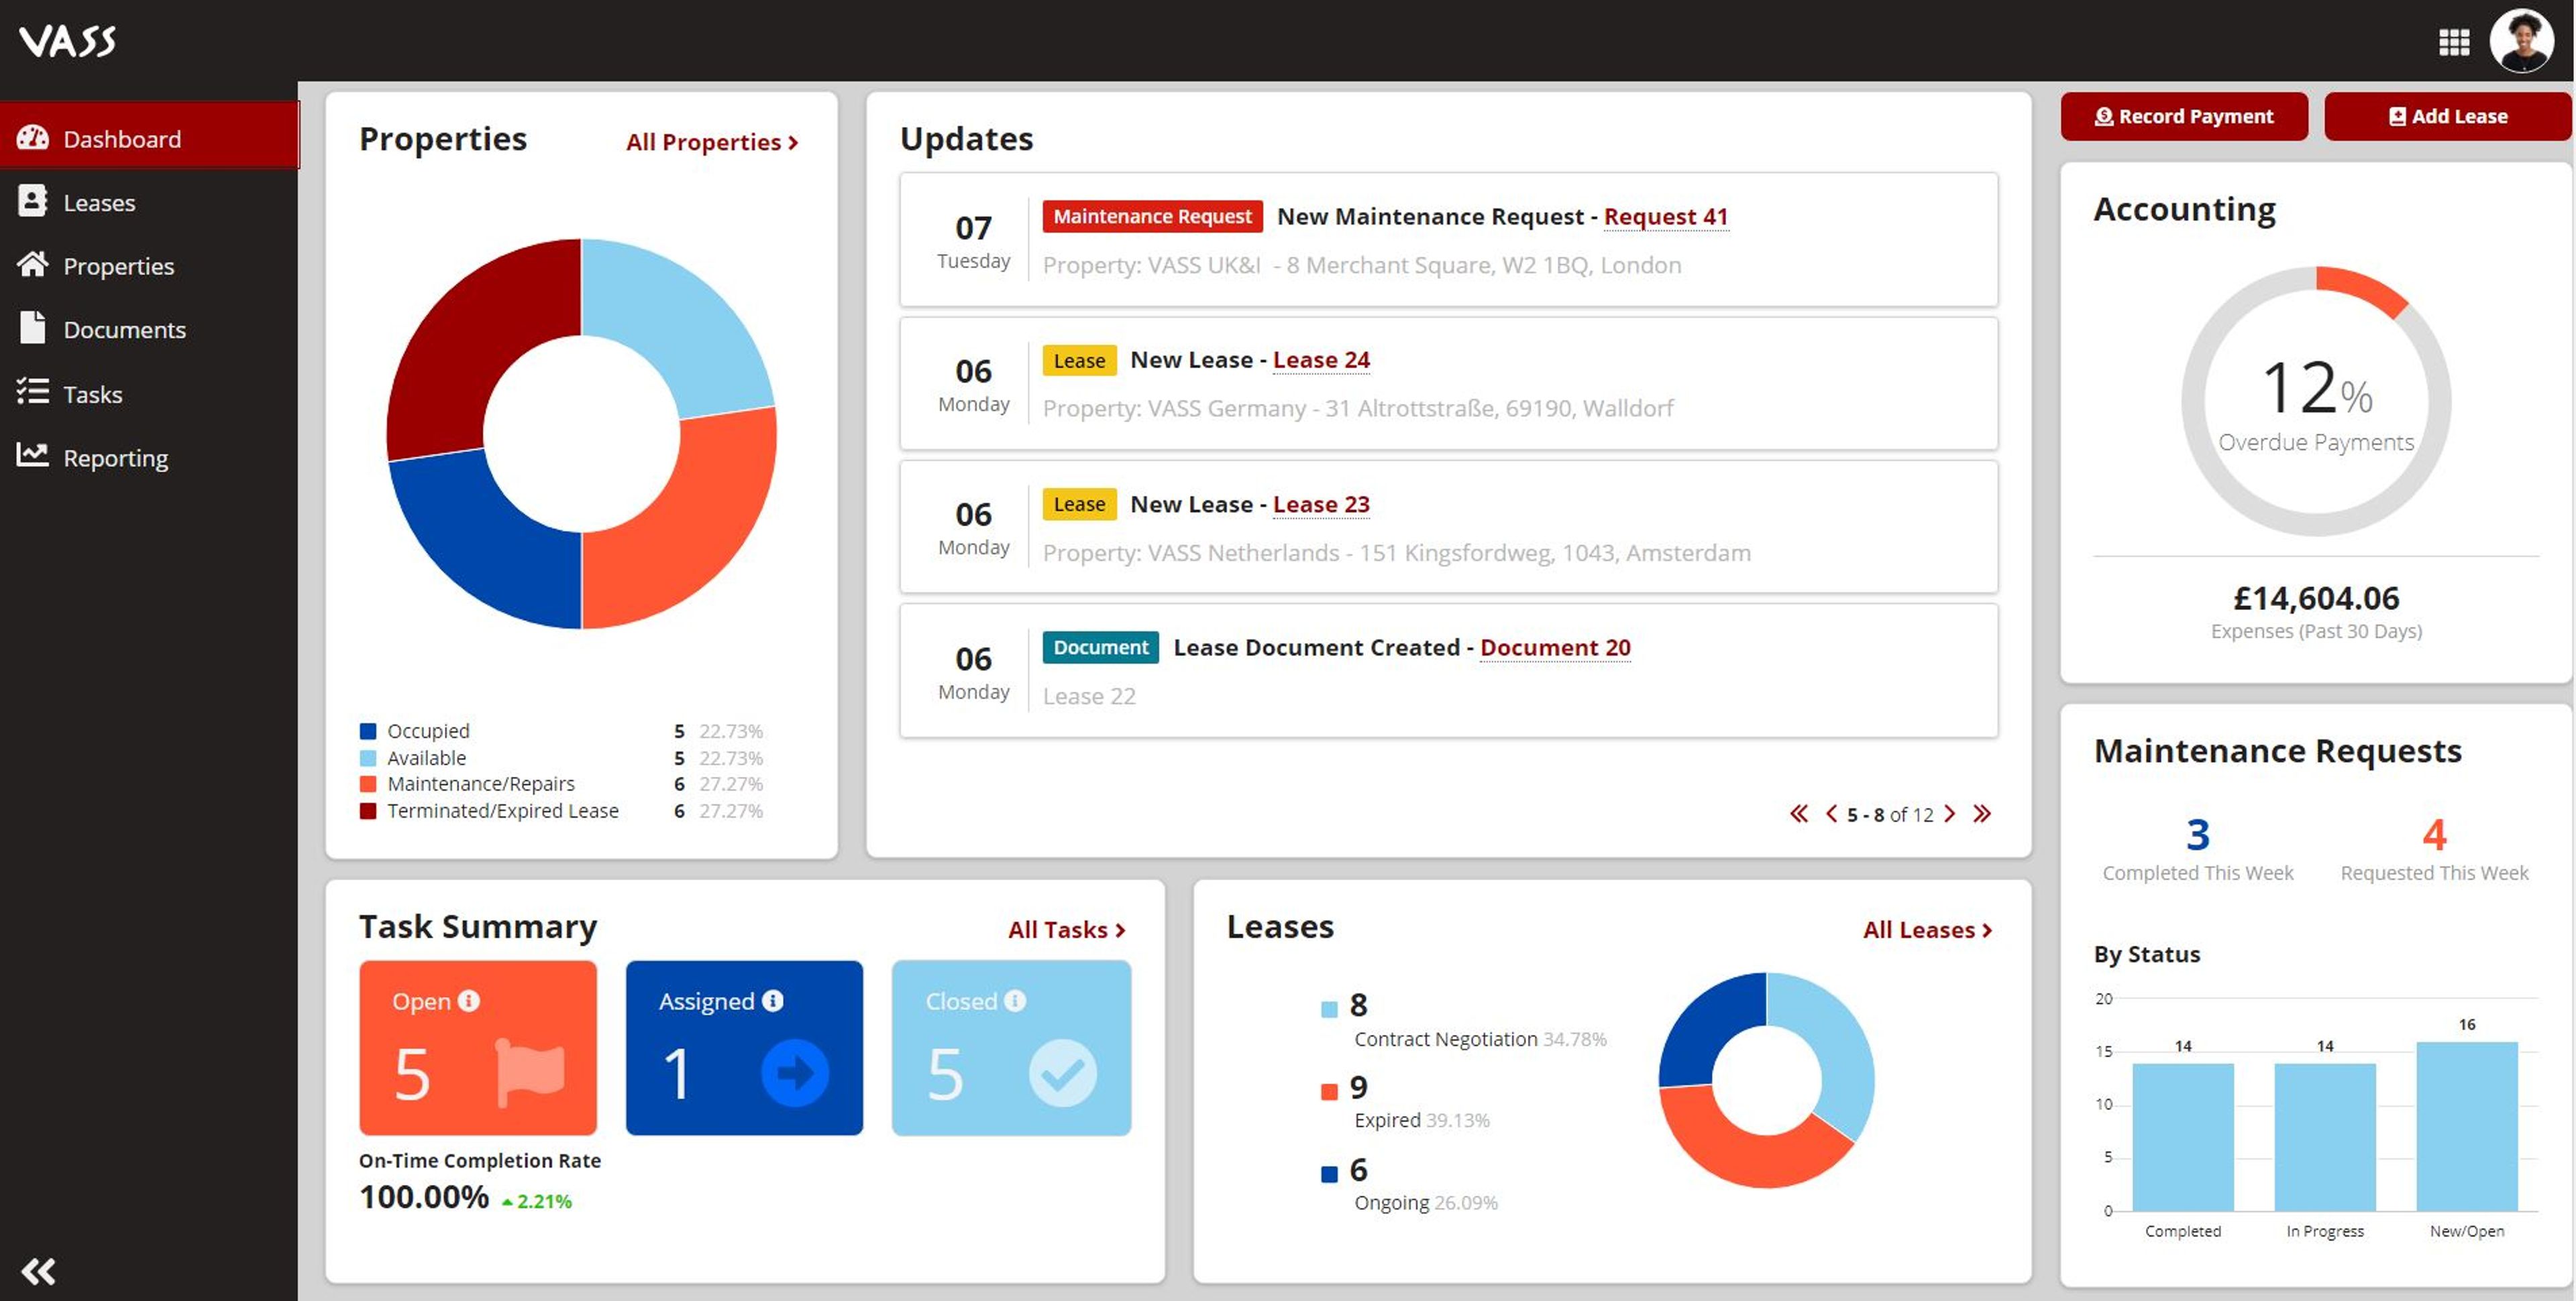
Task: Click the 12% Overdue Payments gauge
Action: coord(2315,401)
